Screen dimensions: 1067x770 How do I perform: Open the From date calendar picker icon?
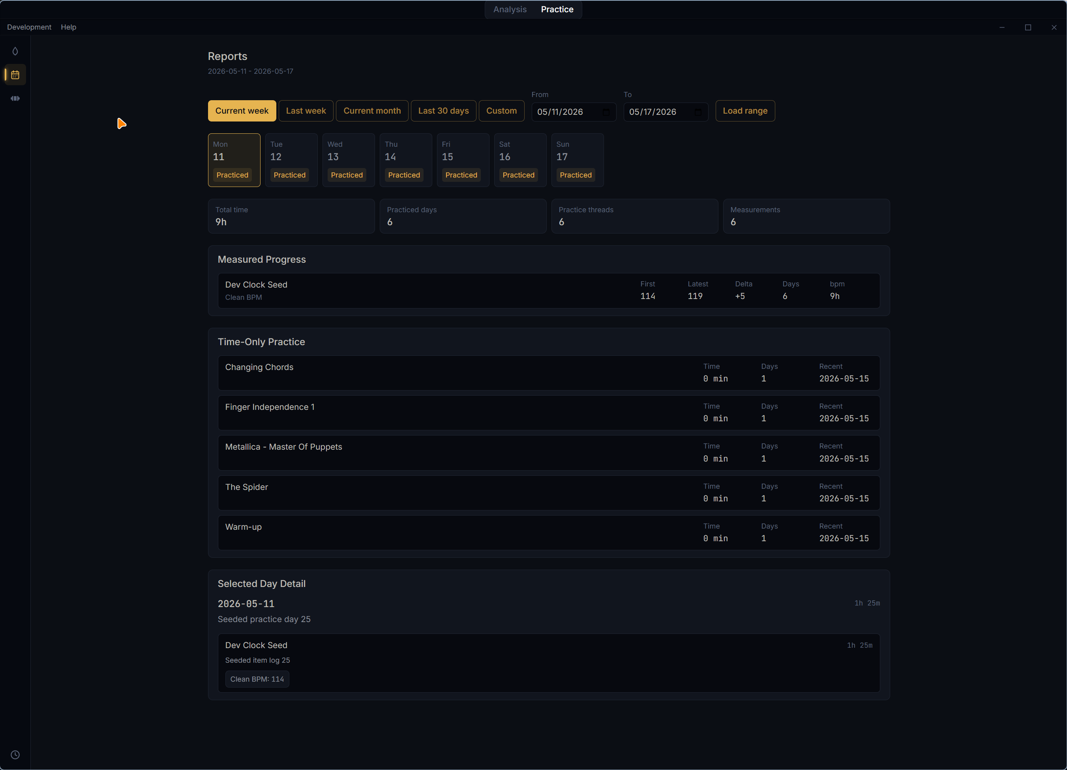point(606,112)
